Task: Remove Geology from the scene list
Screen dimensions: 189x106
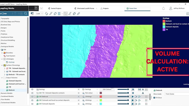Action: point(79,89)
